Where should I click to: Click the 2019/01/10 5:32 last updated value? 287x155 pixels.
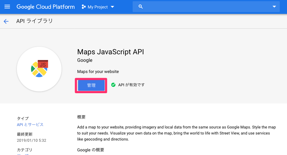coord(31,140)
